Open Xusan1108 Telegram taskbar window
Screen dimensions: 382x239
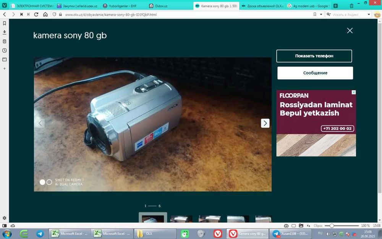[290, 234]
